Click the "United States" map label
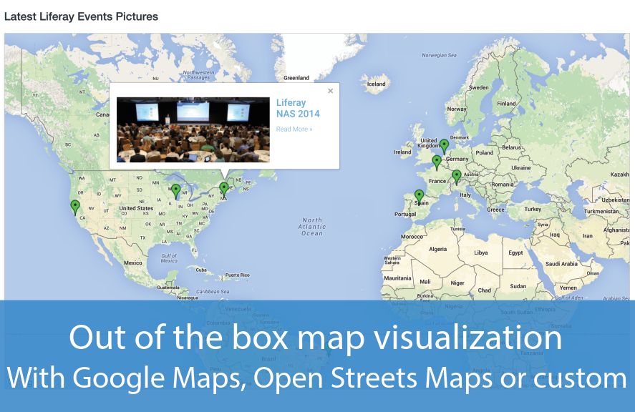This screenshot has width=635, height=412. point(136,209)
